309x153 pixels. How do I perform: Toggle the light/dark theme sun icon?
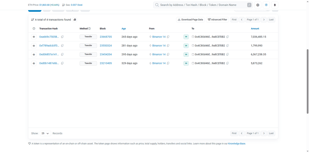[x=266, y=5]
